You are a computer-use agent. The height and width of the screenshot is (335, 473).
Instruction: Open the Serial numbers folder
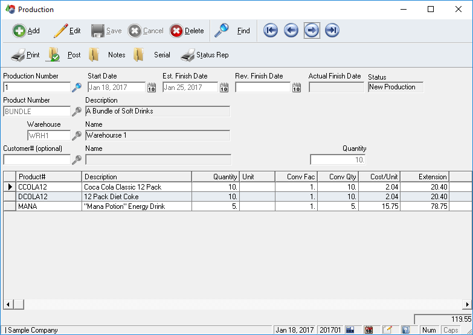pos(152,55)
